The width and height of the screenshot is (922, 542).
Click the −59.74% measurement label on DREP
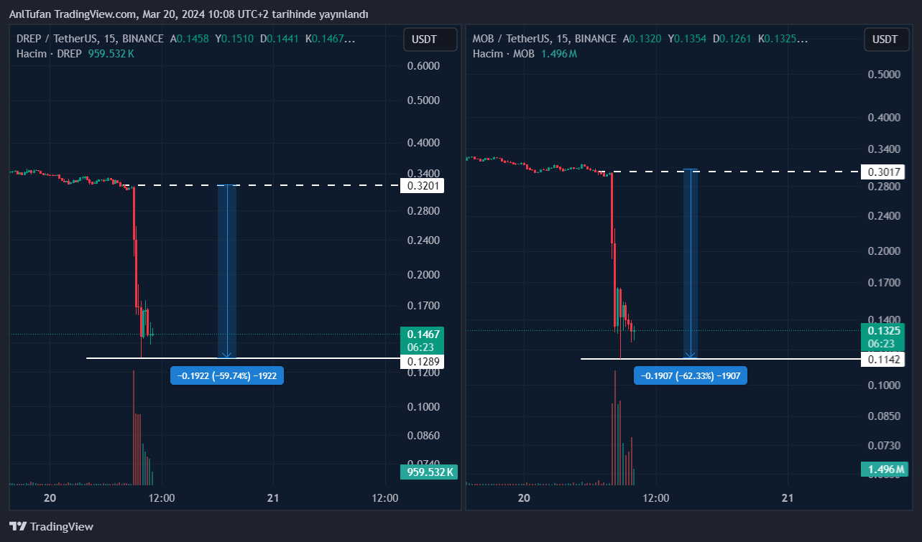[227, 375]
